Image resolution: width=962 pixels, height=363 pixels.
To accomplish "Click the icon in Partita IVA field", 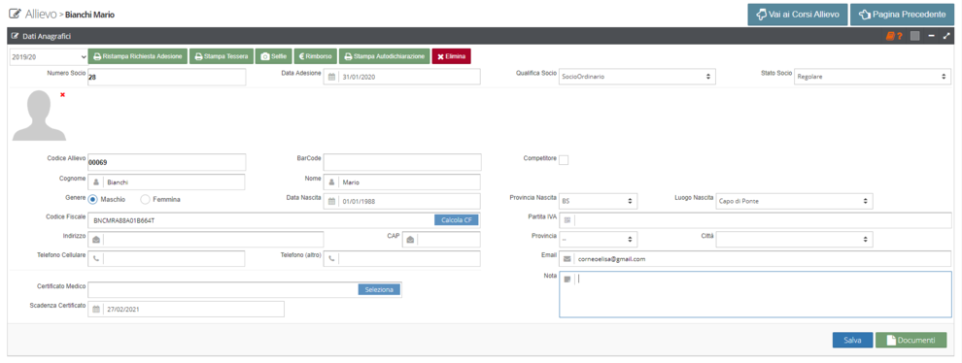I will click(x=567, y=220).
